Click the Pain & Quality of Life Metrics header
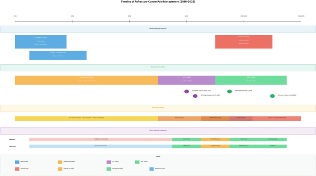 [x=158, y=131]
